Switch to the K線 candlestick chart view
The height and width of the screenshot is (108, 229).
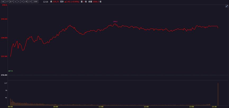[x=3, y=2]
